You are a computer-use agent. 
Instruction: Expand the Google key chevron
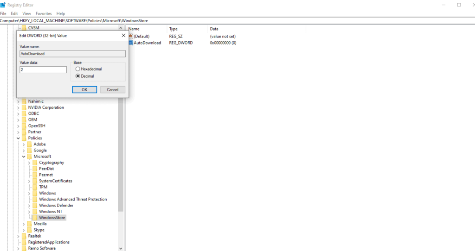click(x=24, y=151)
